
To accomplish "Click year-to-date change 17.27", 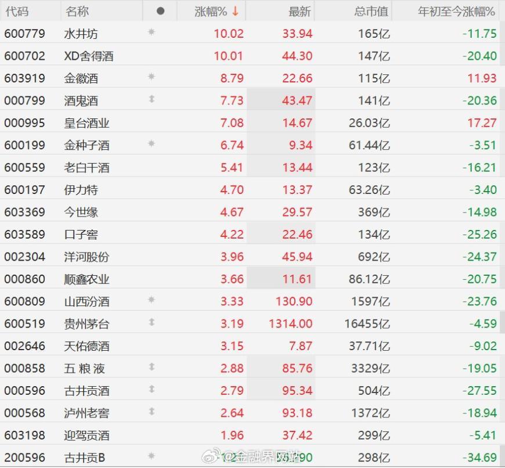I will 482,123.
